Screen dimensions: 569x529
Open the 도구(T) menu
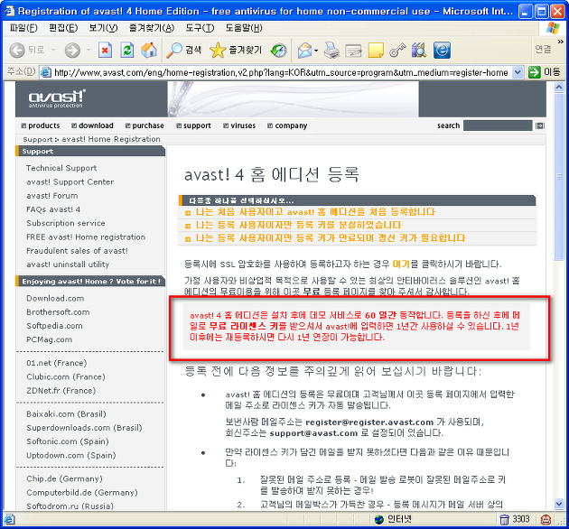200,28
